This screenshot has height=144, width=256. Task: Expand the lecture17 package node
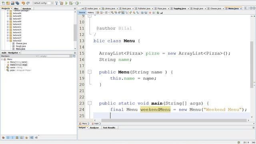point(8,38)
